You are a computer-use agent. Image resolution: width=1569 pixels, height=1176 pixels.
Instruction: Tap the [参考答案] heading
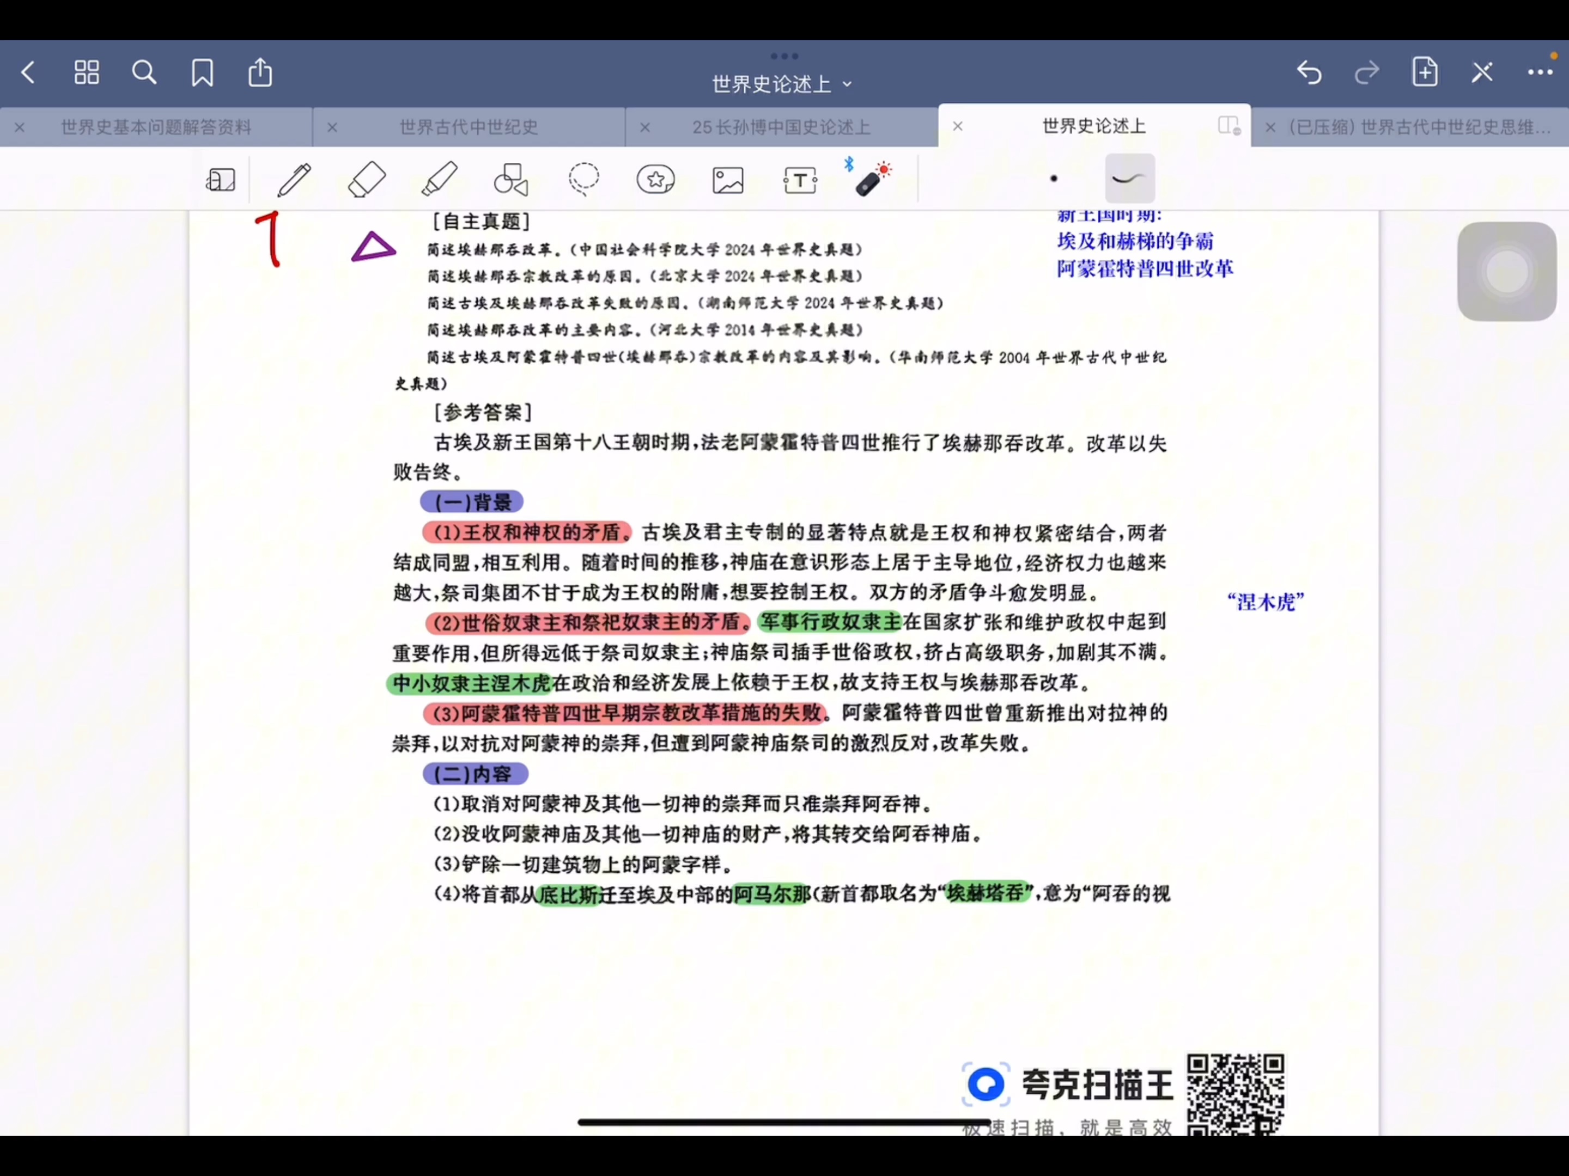coord(482,413)
